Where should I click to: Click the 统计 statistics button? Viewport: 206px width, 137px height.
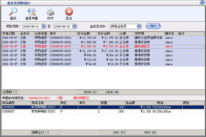click(x=153, y=26)
